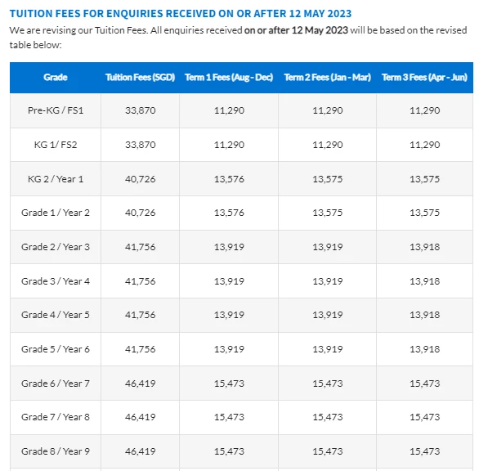Viewport: 479px width, 471px height.
Task: Select the KG 2 / Year 1 grade cell
Action: 56,179
